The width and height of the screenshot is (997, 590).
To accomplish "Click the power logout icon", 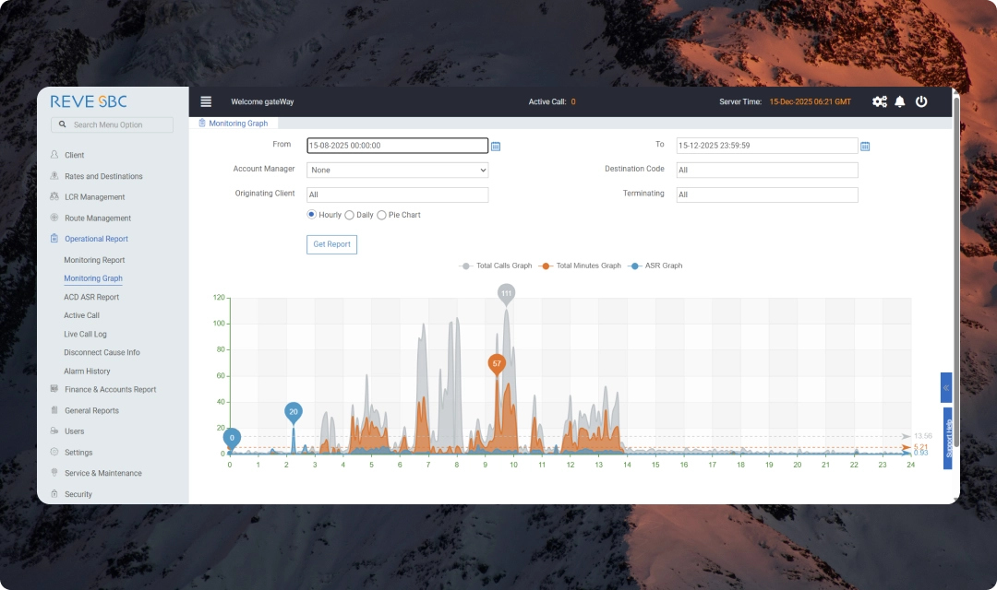I will [921, 101].
